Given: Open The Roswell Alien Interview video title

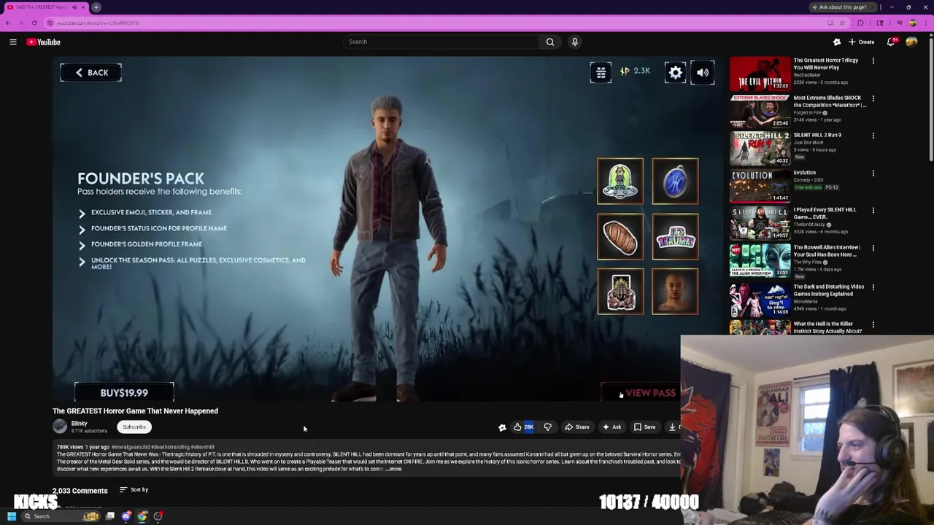Looking at the screenshot, I should (828, 251).
